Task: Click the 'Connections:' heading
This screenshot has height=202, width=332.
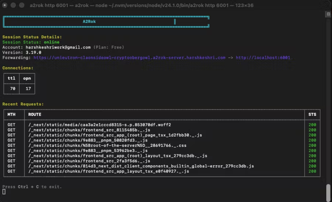Action: pos(18,68)
